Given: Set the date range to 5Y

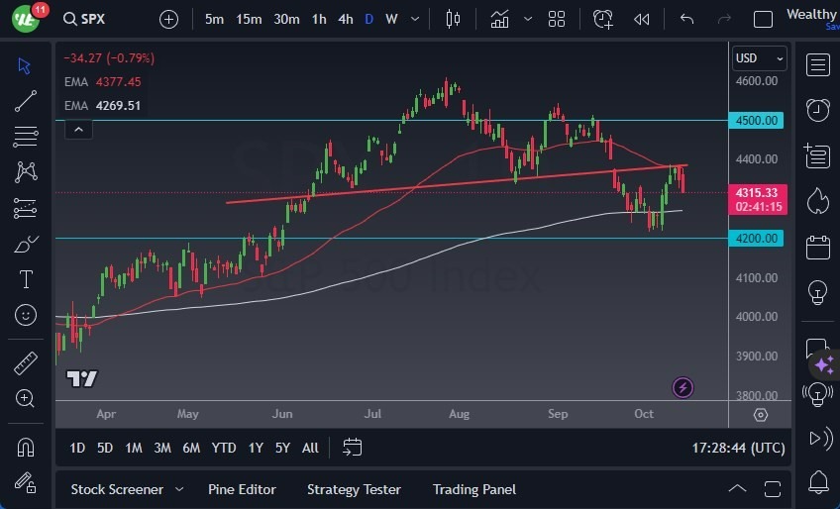Looking at the screenshot, I should coord(282,448).
